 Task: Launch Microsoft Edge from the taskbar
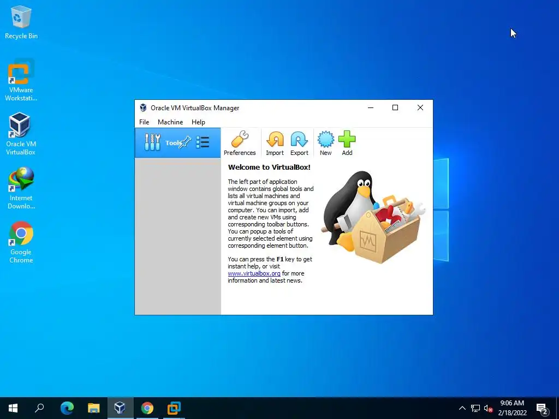coord(67,408)
